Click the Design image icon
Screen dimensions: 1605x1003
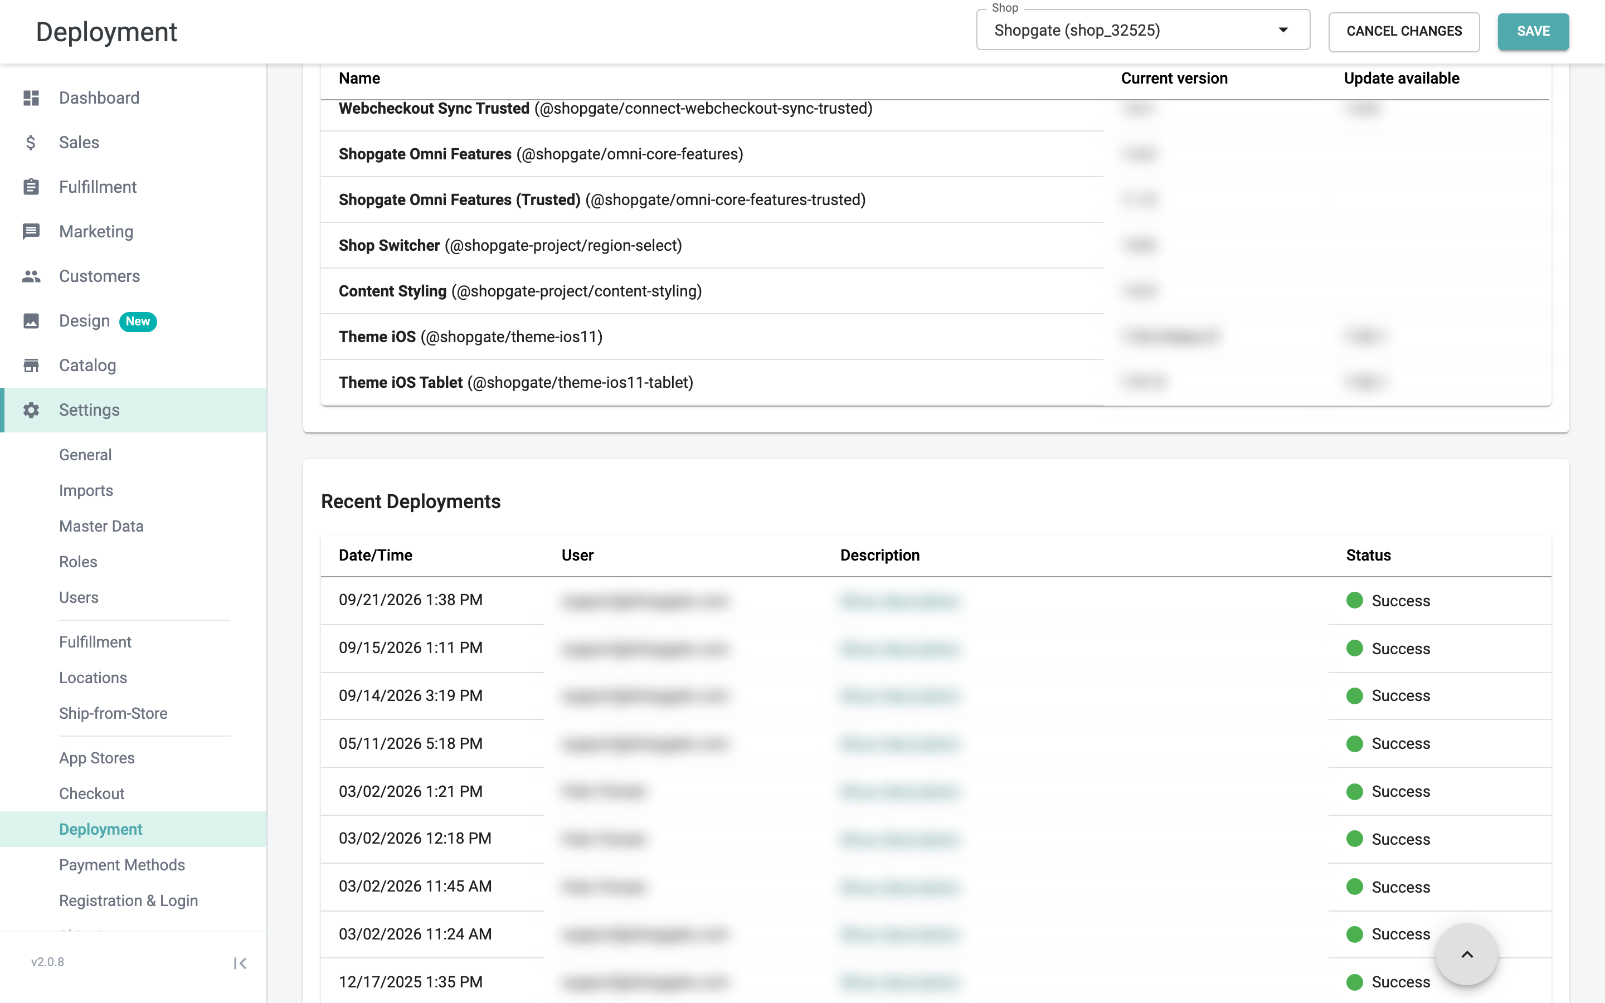[x=31, y=321]
